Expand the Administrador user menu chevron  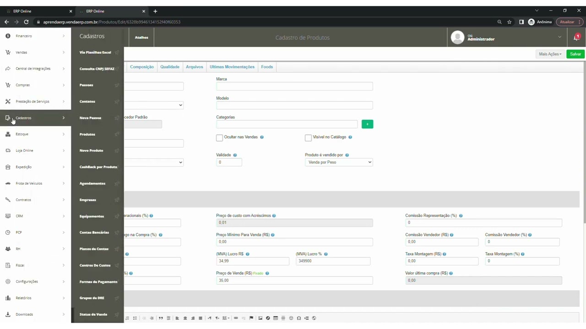tap(559, 37)
